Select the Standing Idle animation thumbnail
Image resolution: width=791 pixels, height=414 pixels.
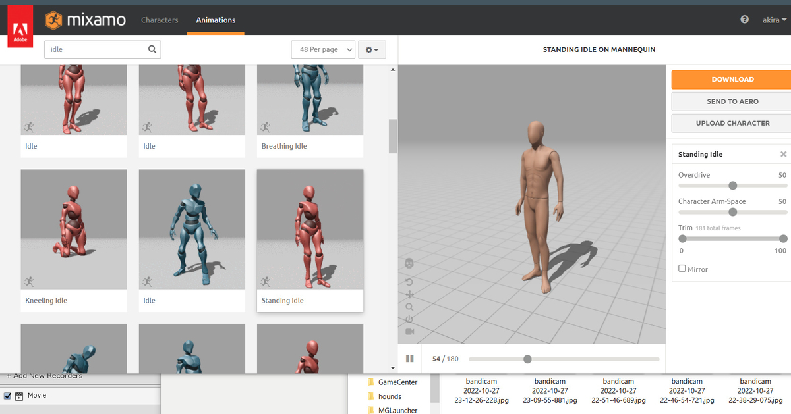310,230
